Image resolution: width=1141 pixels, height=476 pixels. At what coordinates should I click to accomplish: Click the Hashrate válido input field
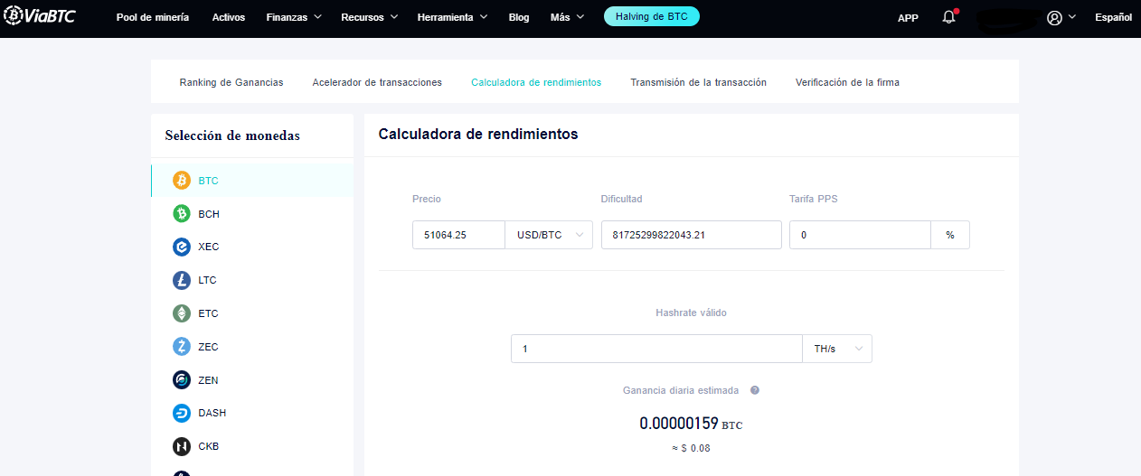656,349
